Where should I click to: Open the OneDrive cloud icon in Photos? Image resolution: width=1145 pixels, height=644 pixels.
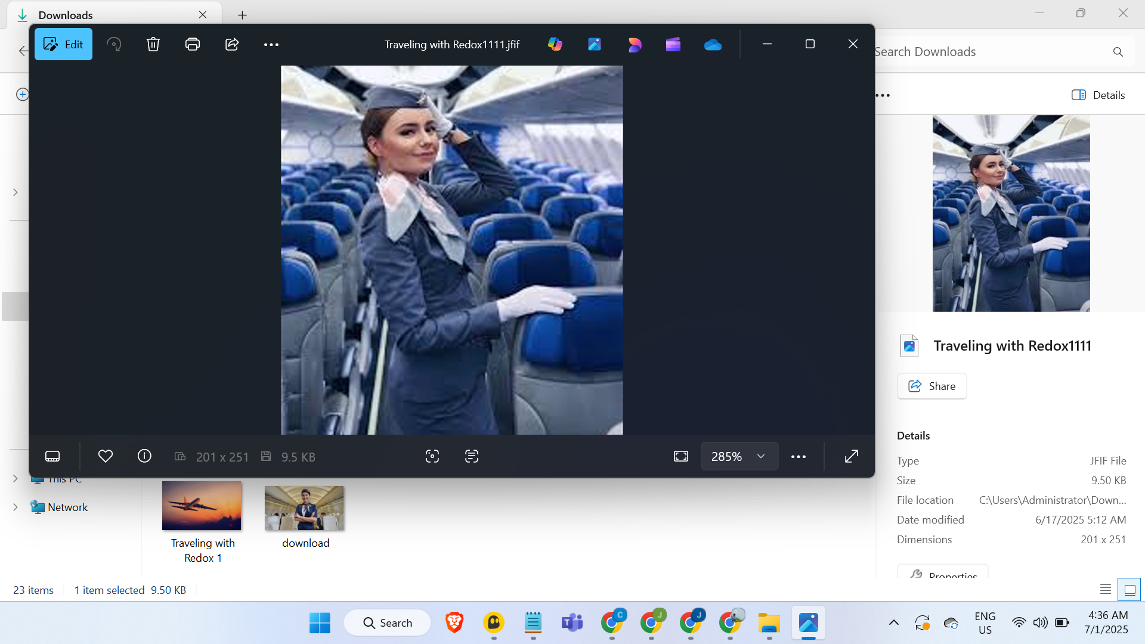(713, 44)
